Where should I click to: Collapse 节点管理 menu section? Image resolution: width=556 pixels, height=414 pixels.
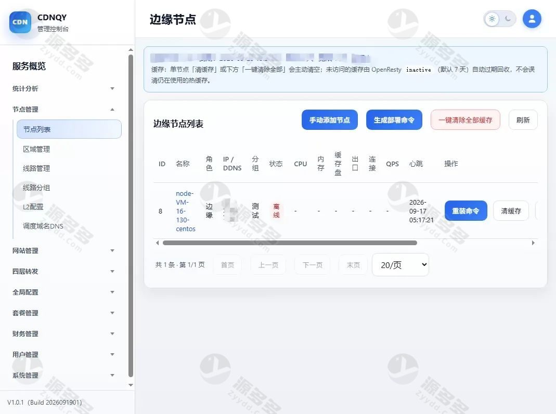pos(63,110)
